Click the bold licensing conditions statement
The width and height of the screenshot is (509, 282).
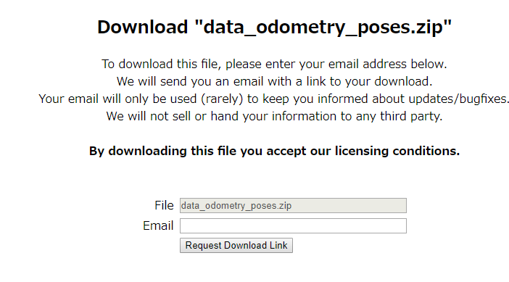tap(274, 151)
